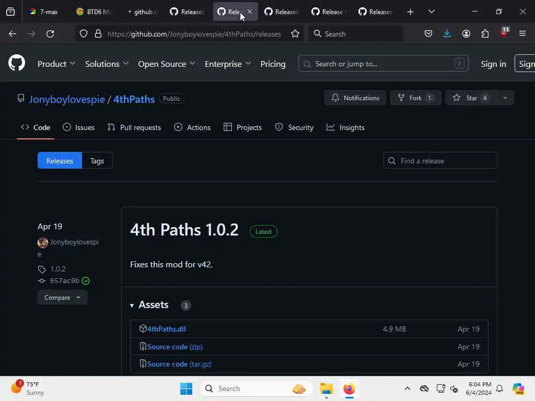Download Source code (zip)
Image resolution: width=535 pixels, height=401 pixels.
coord(175,347)
